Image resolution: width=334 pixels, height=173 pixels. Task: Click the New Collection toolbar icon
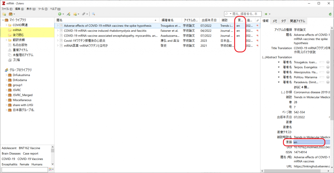(x=4, y=14)
